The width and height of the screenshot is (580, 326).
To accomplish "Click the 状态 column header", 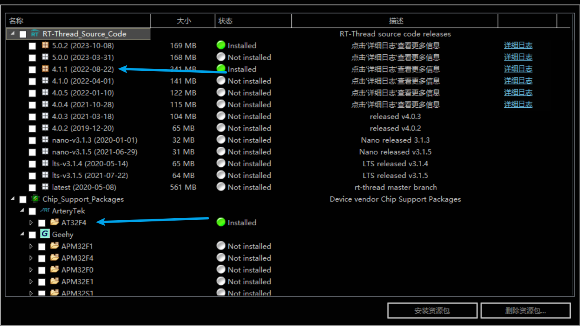I will coord(253,21).
